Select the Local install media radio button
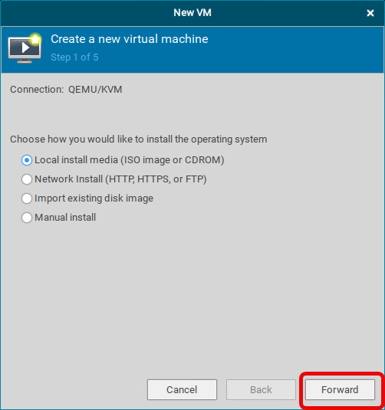 point(27,160)
